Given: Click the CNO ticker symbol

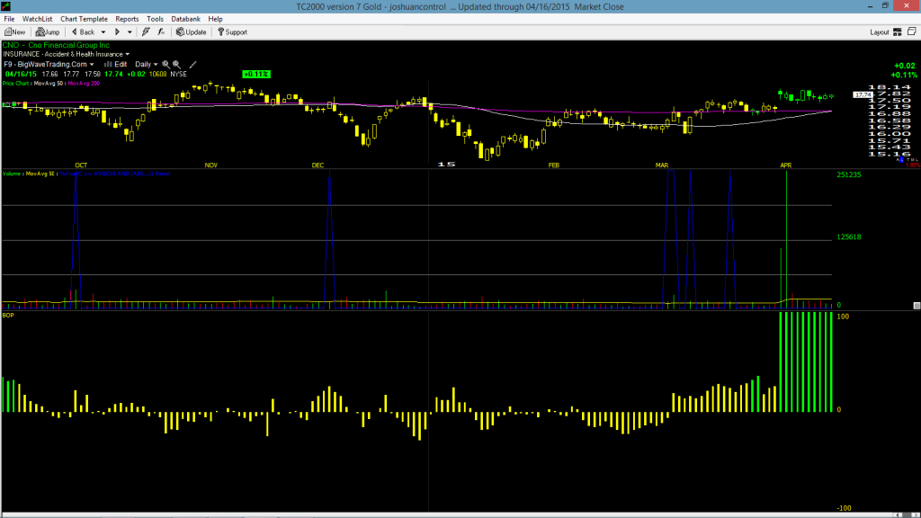Looking at the screenshot, I should pyautogui.click(x=11, y=45).
